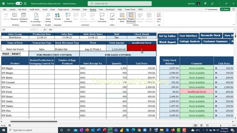The width and height of the screenshot is (237, 133).
Task: Open Excel from the taskbar
Action: 110,130
